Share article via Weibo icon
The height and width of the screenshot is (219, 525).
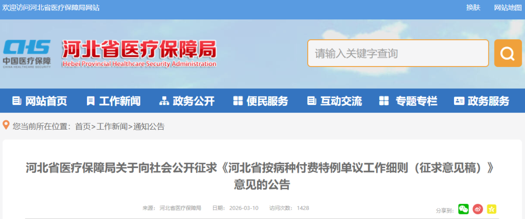tap(478, 209)
